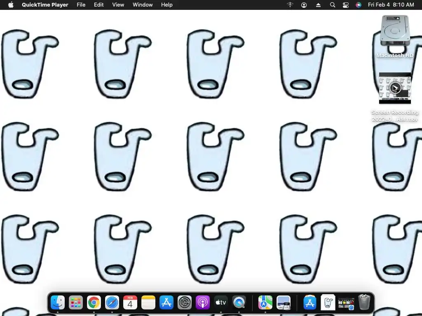This screenshot has height=316, width=422.
Task: Click the user account icon in menu bar
Action: (x=304, y=5)
